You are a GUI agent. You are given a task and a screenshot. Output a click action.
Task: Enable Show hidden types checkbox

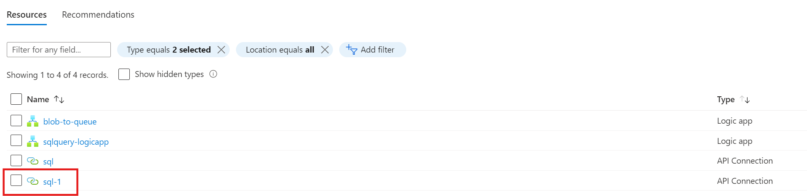pos(124,74)
